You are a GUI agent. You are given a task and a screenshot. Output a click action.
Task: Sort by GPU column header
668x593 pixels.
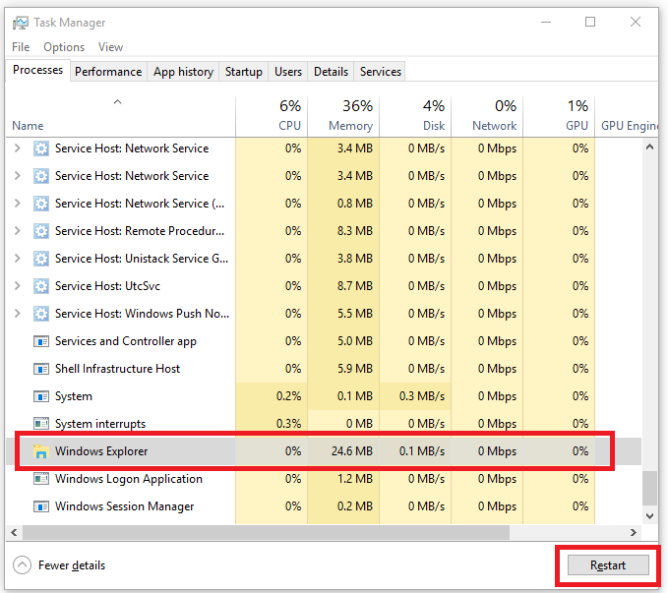pyautogui.click(x=560, y=116)
